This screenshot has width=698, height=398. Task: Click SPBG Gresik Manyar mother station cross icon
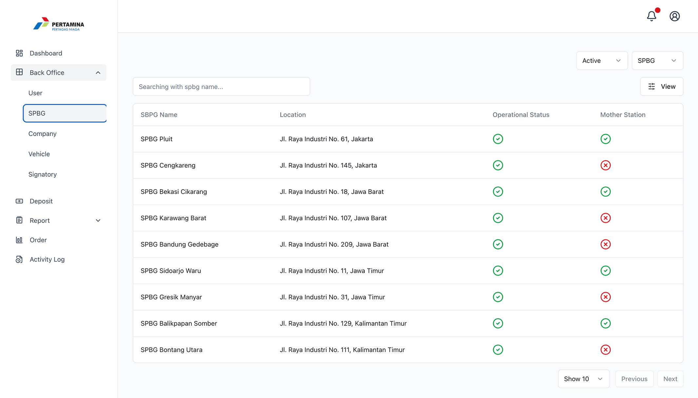pyautogui.click(x=605, y=297)
